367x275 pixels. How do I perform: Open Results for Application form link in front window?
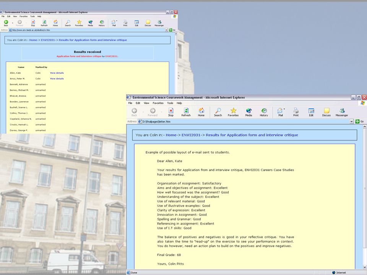click(x=252, y=135)
